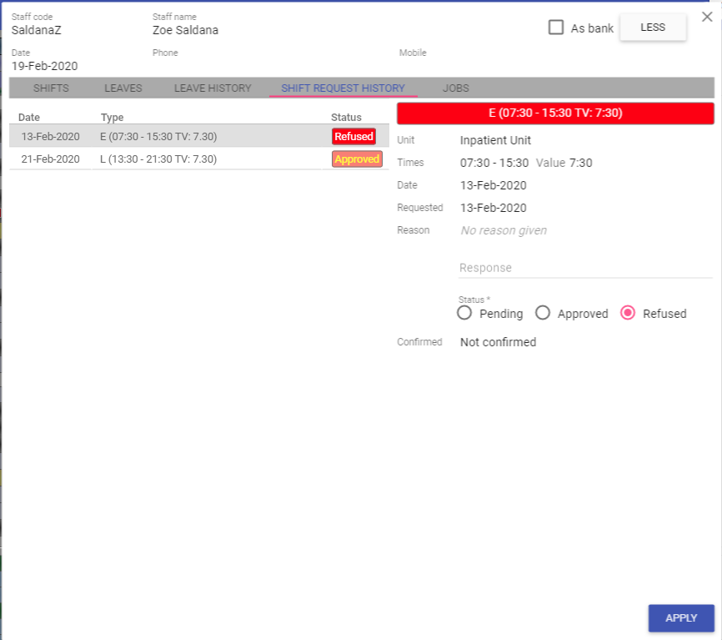The width and height of the screenshot is (722, 640).
Task: Click the Response text field
Action: (585, 268)
